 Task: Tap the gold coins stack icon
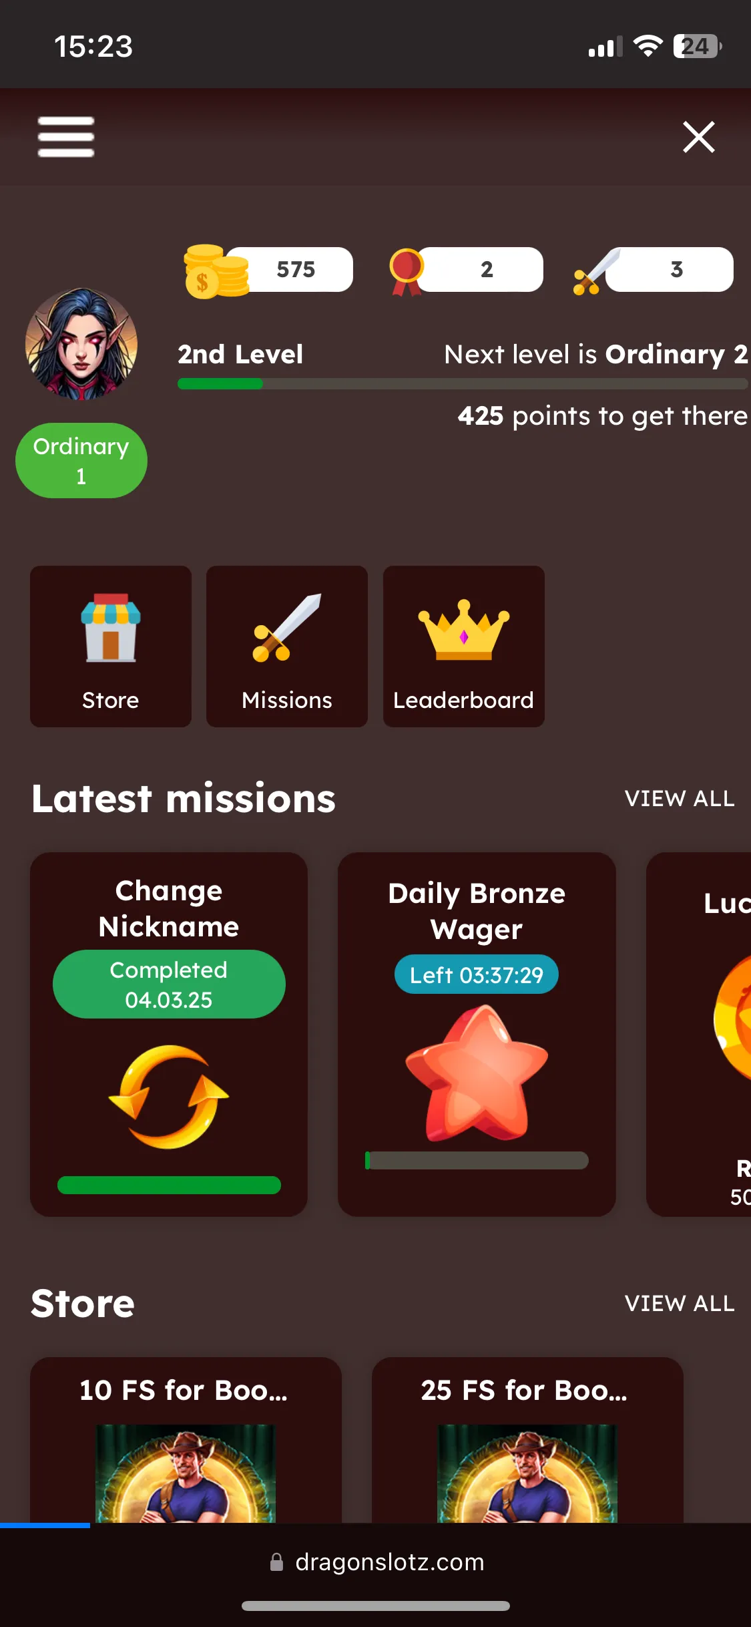coord(215,270)
